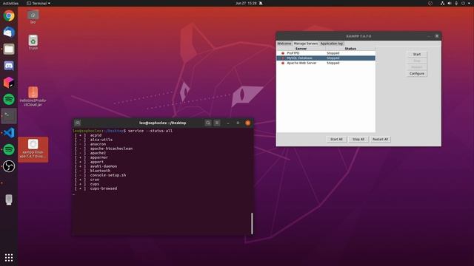Viewport: 474px width, 266px height.
Task: Click the Start All button
Action: click(336, 140)
